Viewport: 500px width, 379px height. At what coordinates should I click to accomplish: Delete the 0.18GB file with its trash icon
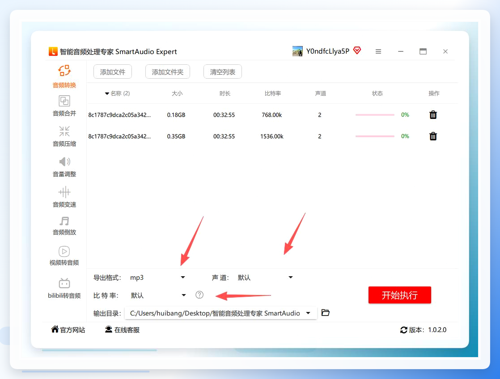point(433,115)
